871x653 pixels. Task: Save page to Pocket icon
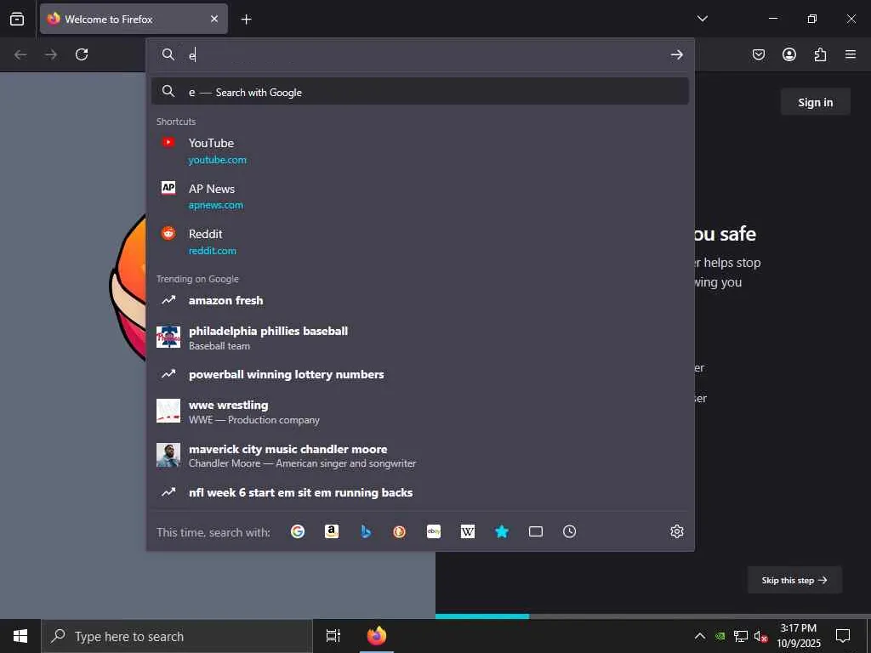[759, 54]
